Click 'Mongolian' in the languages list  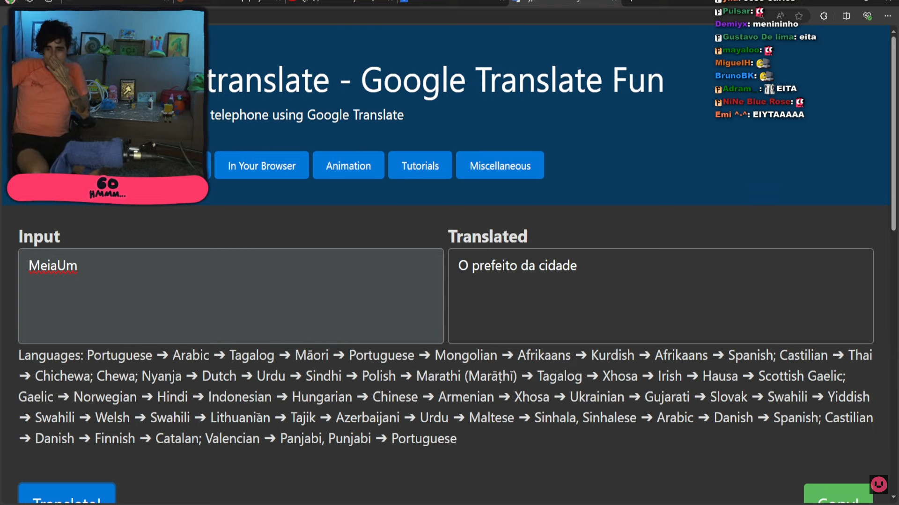[x=466, y=355]
